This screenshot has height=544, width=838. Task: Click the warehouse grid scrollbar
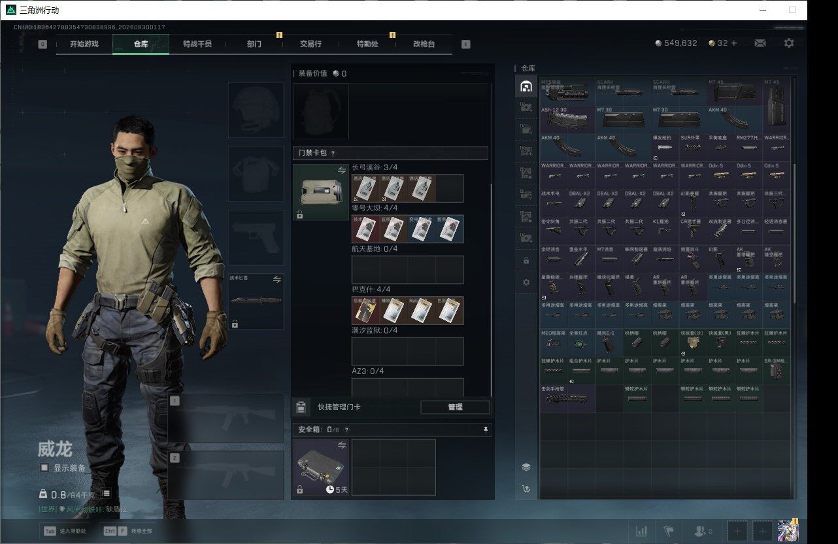point(795,235)
